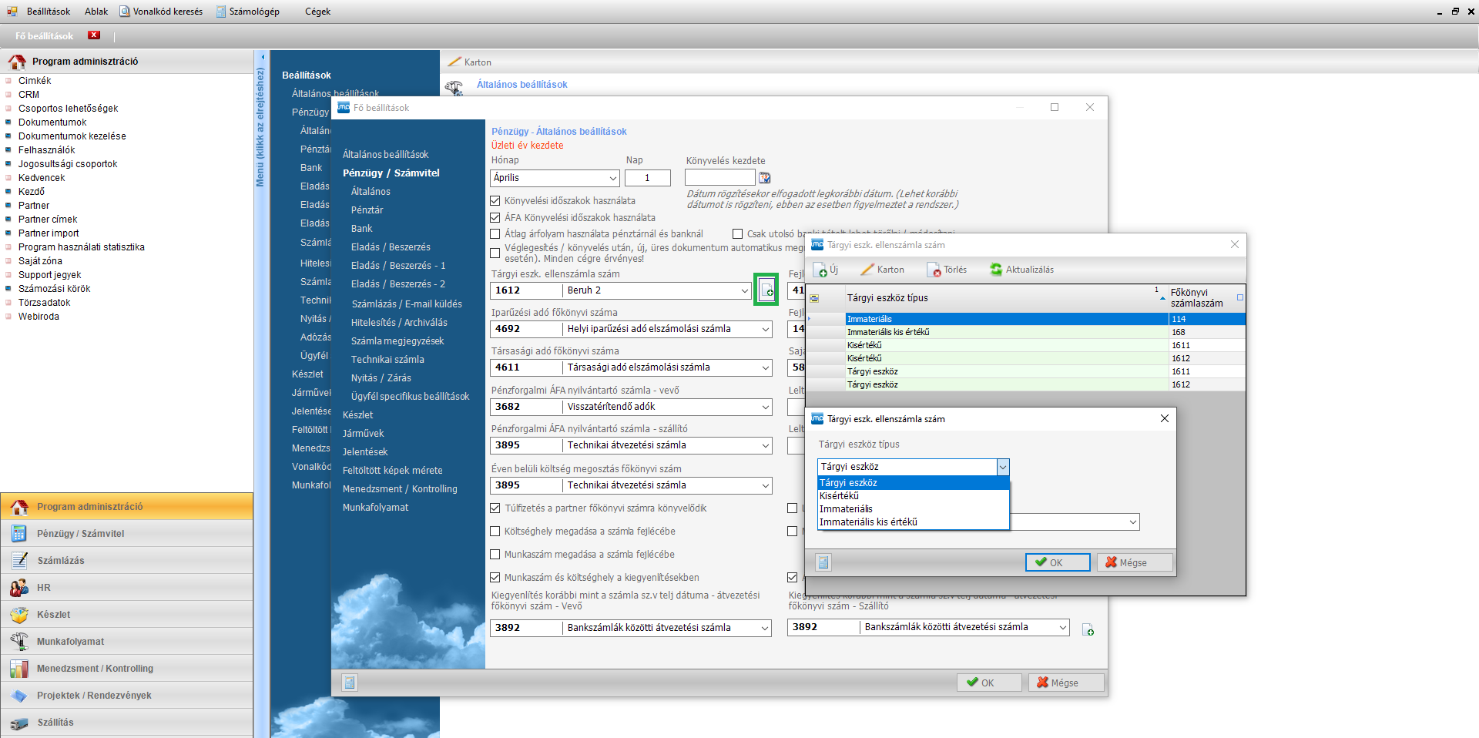
Task: Click the add icon next to Szállító account
Action: [x=1088, y=630]
